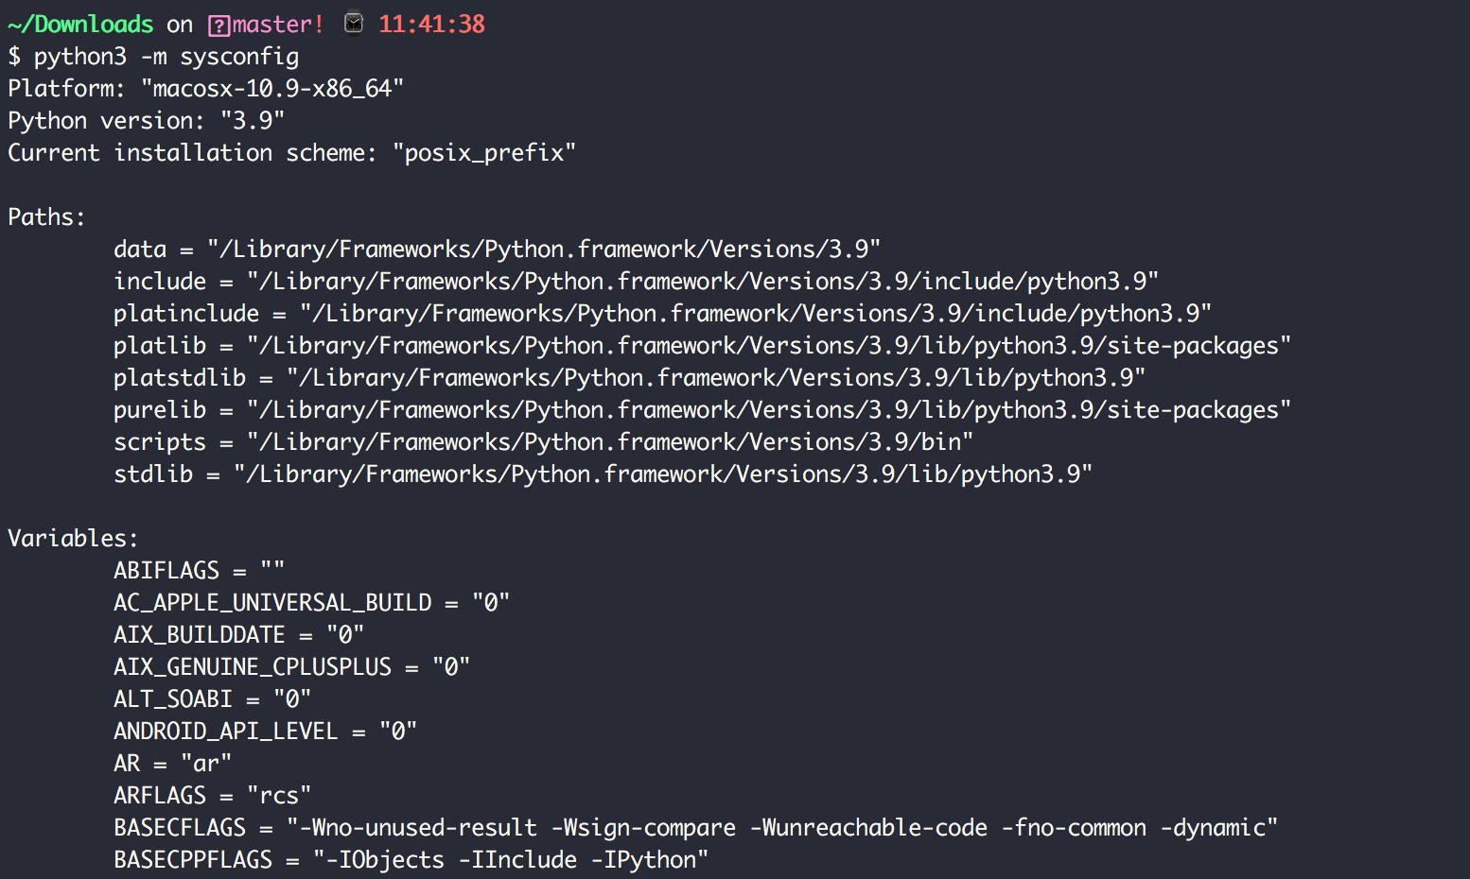This screenshot has width=1470, height=879.
Task: Click the ~/Downloads directory in the prompt
Action: click(80, 25)
